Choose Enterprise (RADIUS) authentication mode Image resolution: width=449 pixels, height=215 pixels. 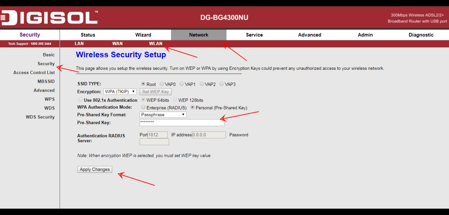143,107
